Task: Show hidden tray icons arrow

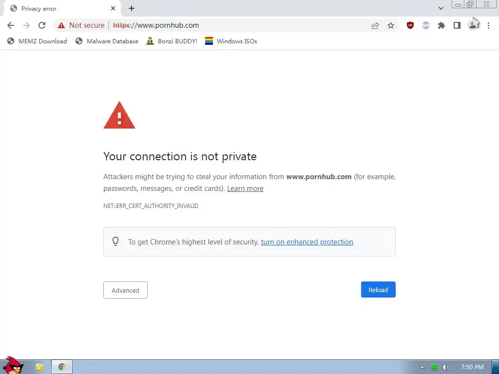Action: tap(422, 367)
